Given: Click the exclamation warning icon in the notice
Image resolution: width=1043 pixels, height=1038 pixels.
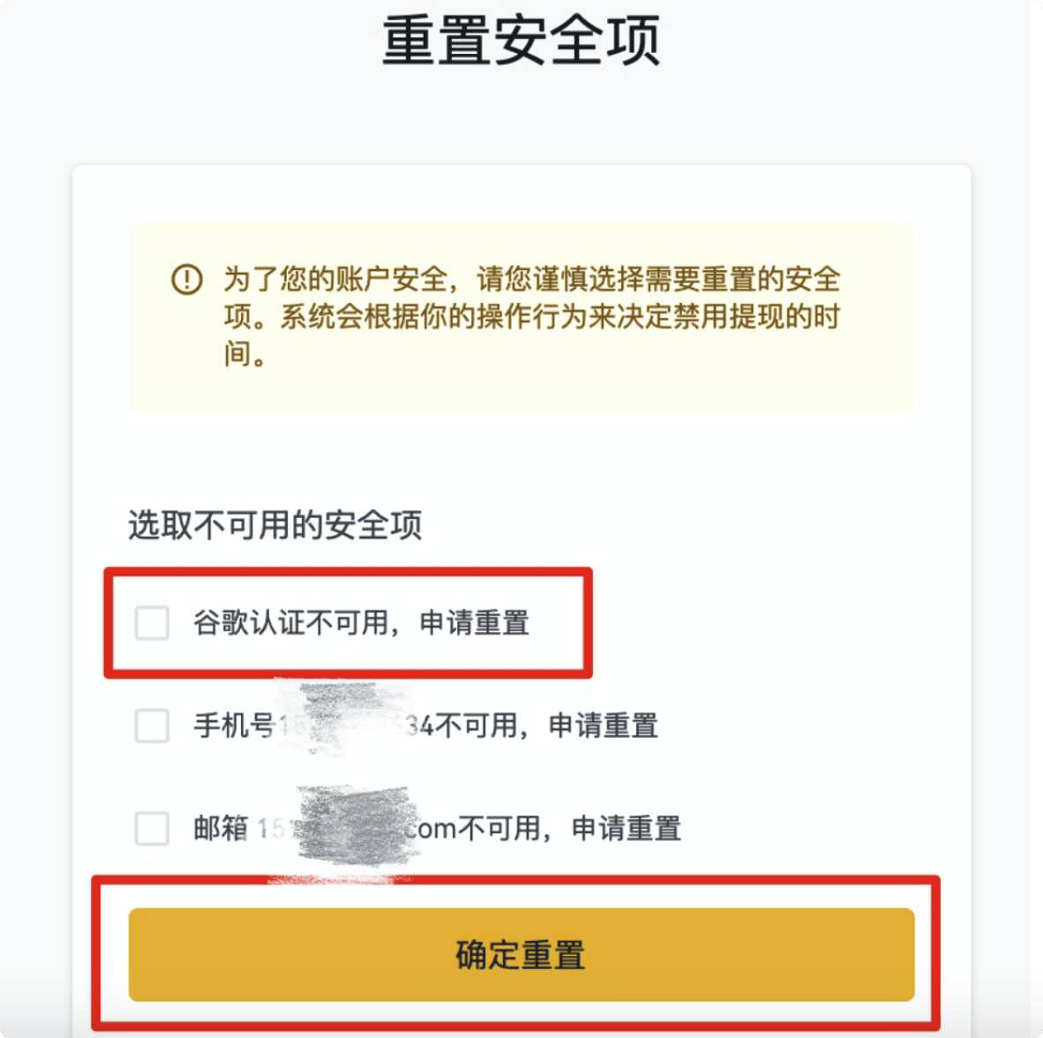Looking at the screenshot, I should tap(186, 280).
